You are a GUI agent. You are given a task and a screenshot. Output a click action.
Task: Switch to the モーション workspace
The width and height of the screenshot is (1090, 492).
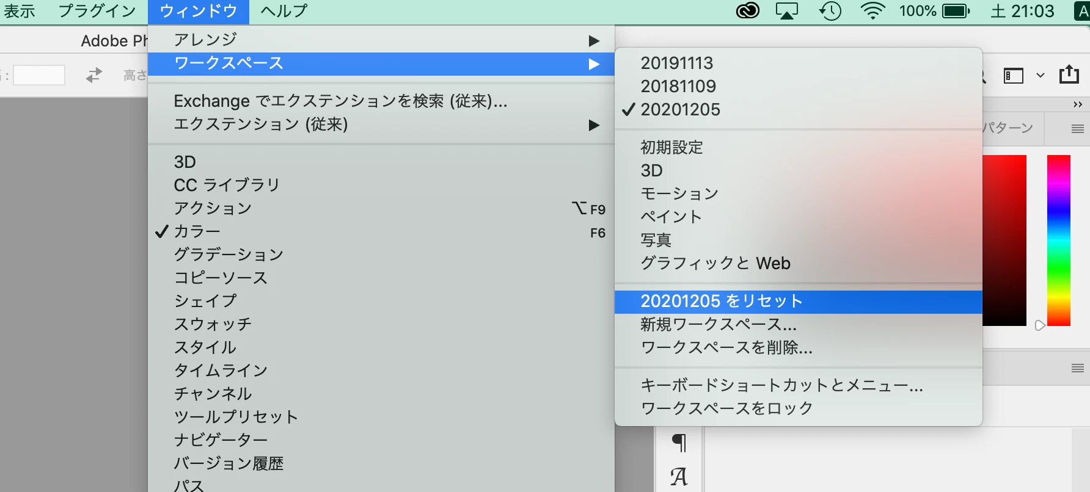pos(799,194)
